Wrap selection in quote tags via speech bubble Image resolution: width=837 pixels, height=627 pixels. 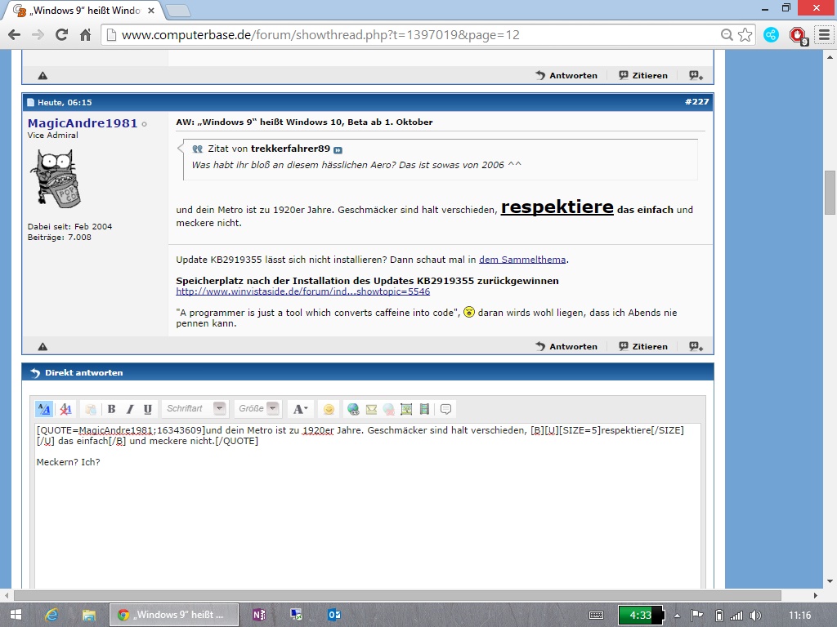tap(445, 410)
